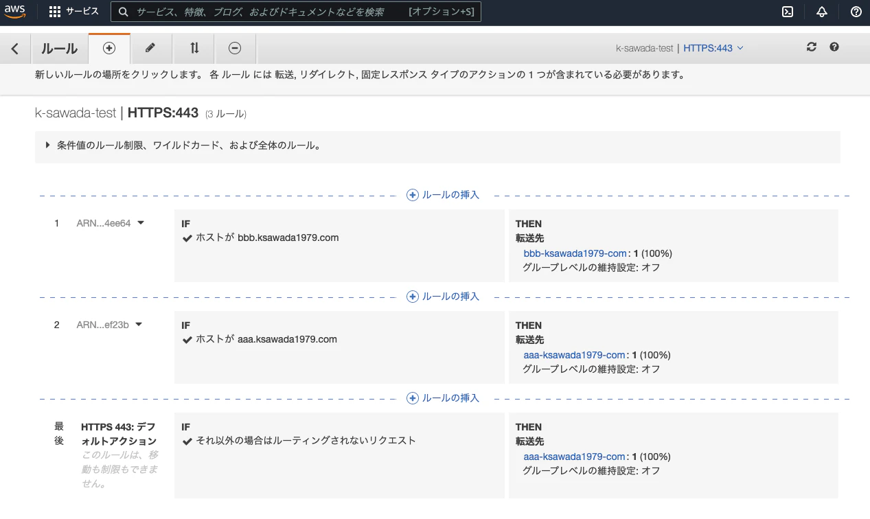Select the reorder rules arrows tab
Screen dimensions: 870x519
point(194,48)
